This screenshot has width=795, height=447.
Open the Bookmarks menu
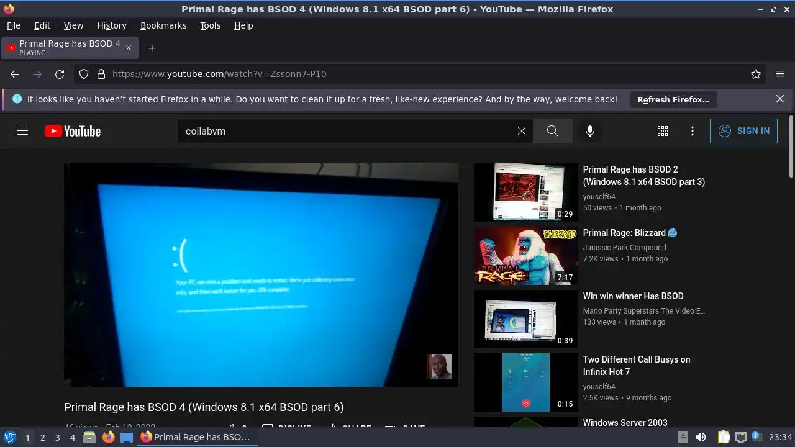point(163,25)
